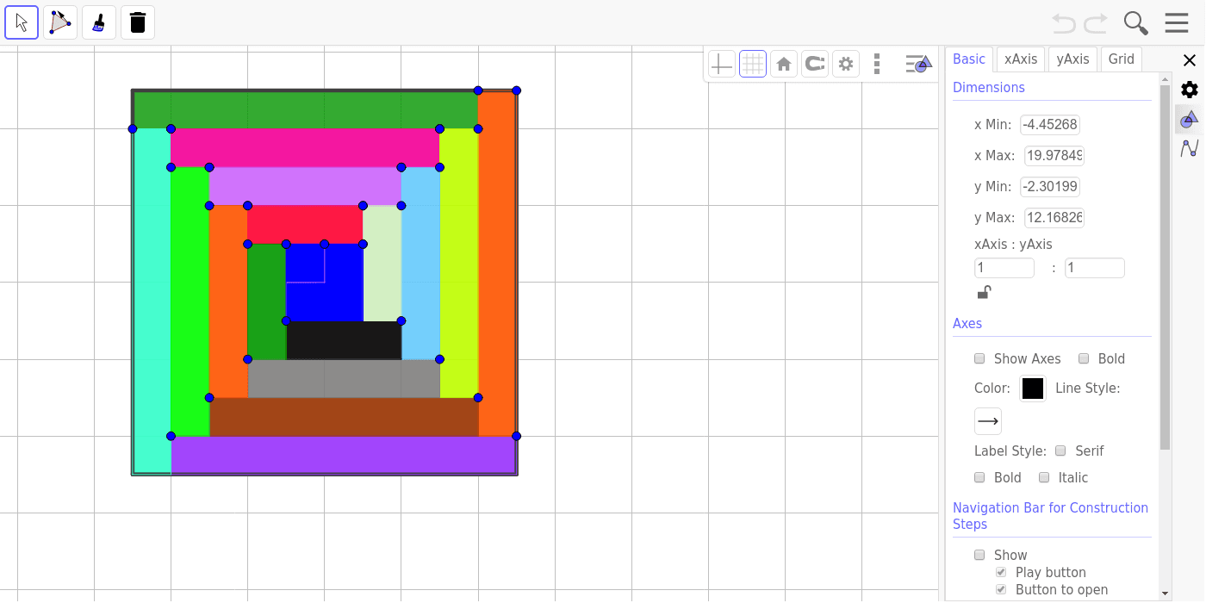Click Navigation Bar for Construction Steps heading
The width and height of the screenshot is (1206, 603).
1050,516
